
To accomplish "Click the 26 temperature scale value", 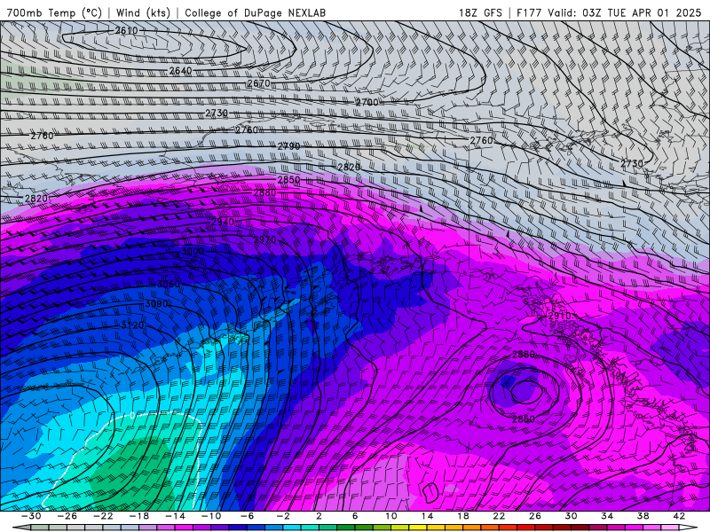I will (x=535, y=516).
